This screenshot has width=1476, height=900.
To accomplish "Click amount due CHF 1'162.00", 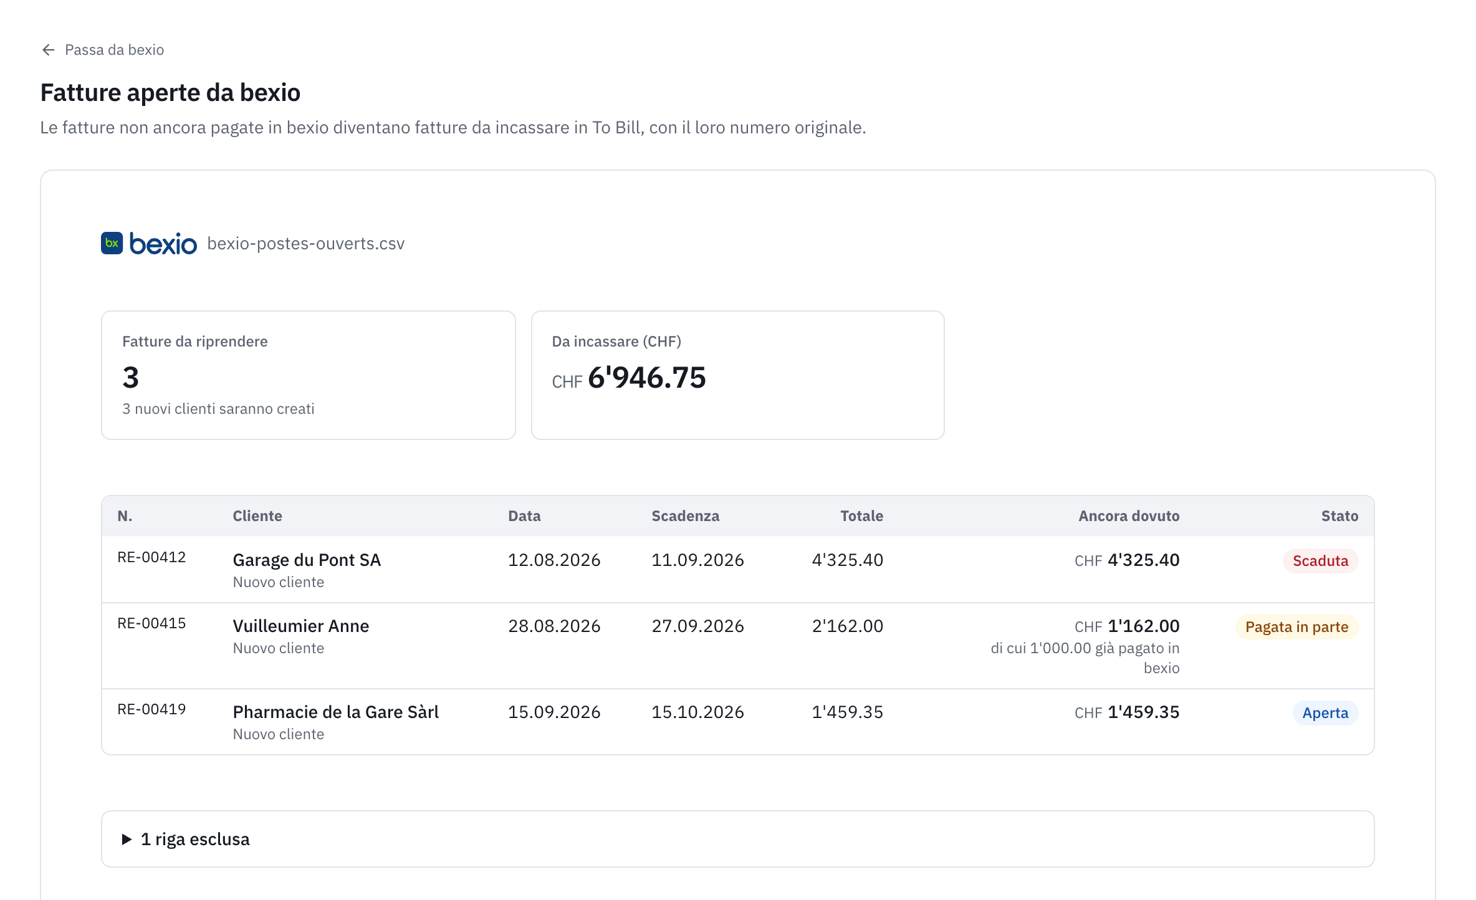I will 1127,626.
